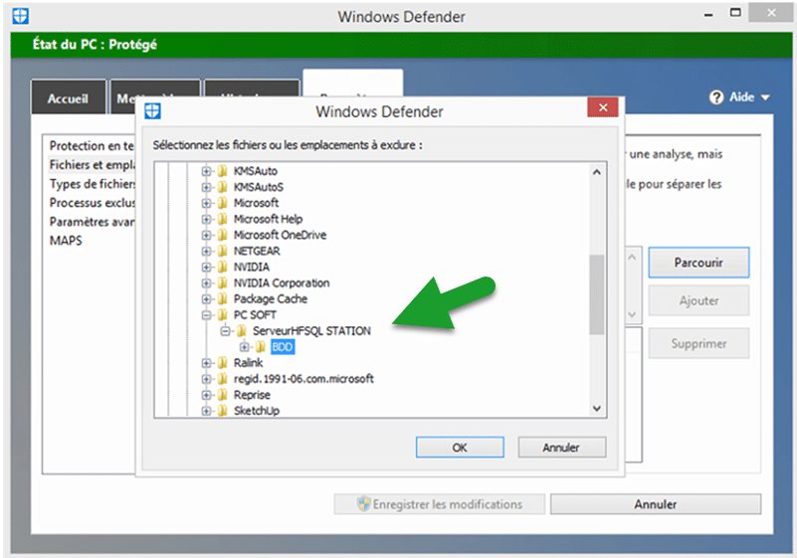The width and height of the screenshot is (797, 558).
Task: Click the KMSAuto folder icon
Action: (x=223, y=171)
